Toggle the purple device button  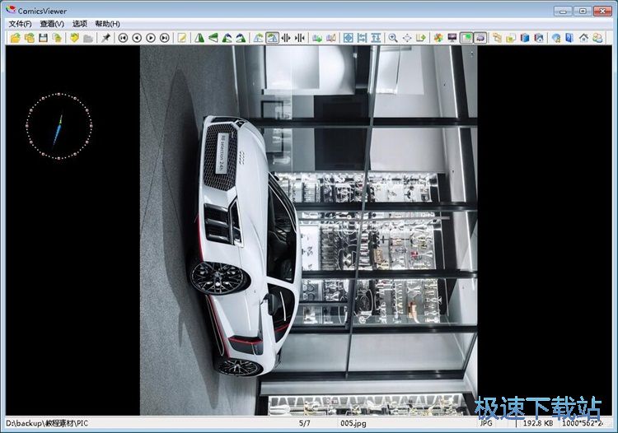(x=480, y=38)
